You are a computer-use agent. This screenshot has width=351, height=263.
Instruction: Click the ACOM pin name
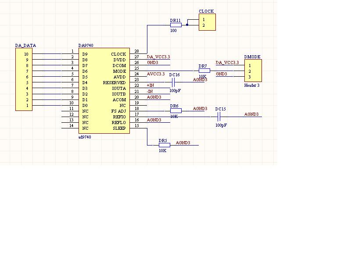[119, 100]
